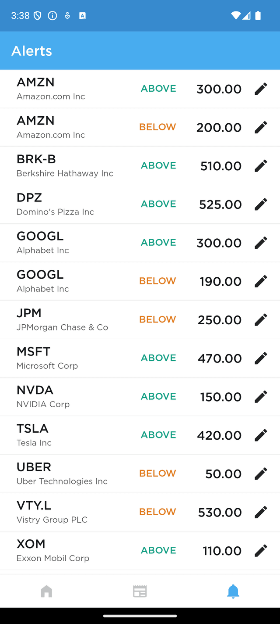The height and width of the screenshot is (624, 280).
Task: Edit the TSLA alert
Action: [x=260, y=435]
